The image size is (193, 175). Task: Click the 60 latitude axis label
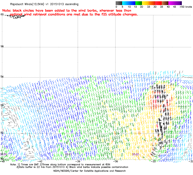[x=2, y=14]
